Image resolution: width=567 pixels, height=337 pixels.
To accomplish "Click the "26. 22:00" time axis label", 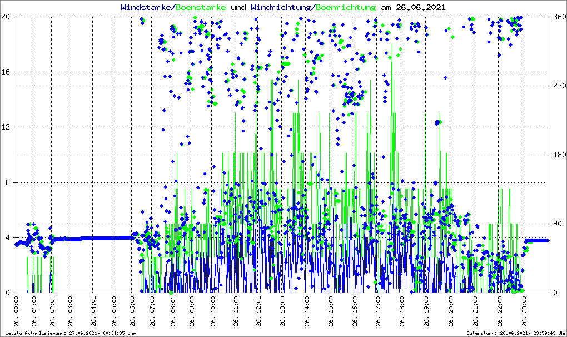I will tap(499, 311).
